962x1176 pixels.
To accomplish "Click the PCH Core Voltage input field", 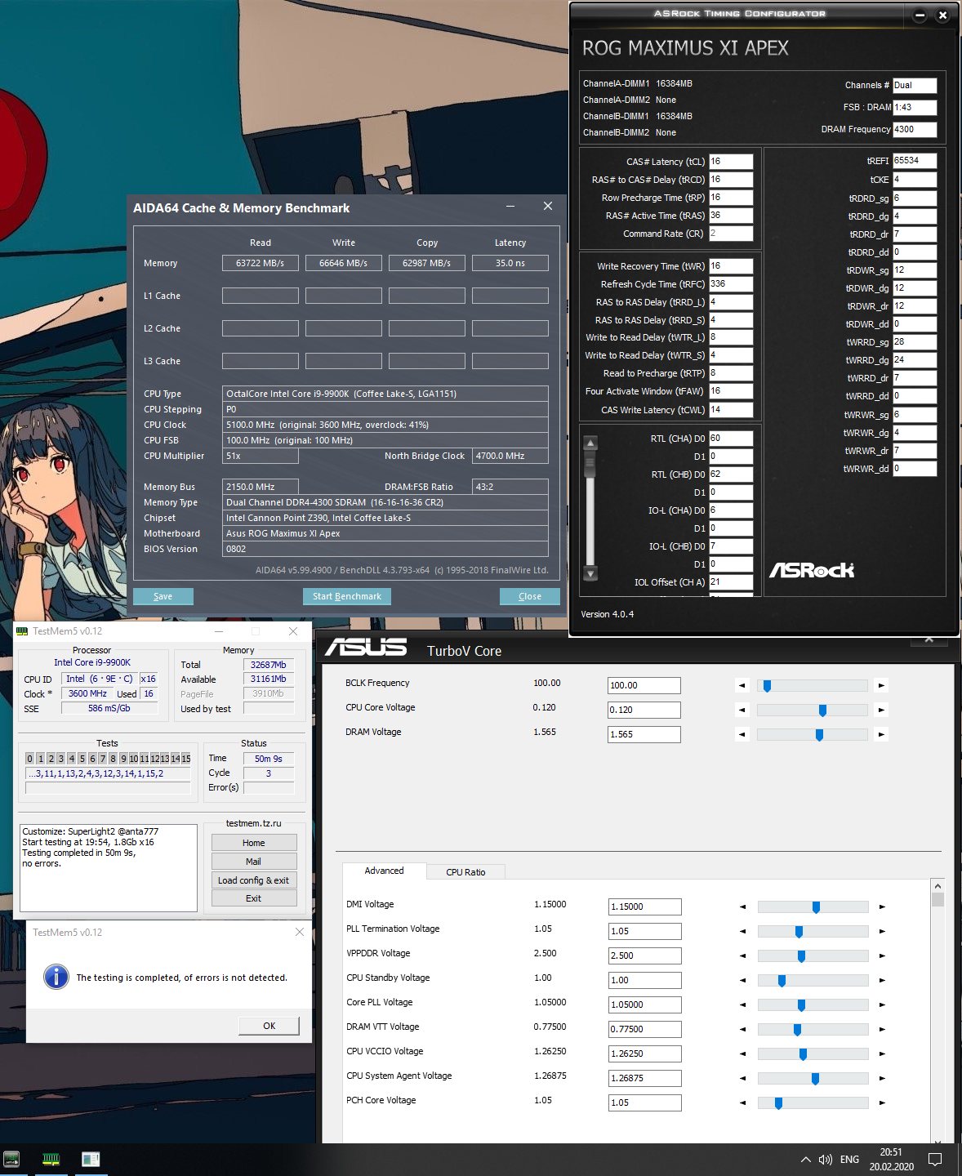I will (645, 1103).
